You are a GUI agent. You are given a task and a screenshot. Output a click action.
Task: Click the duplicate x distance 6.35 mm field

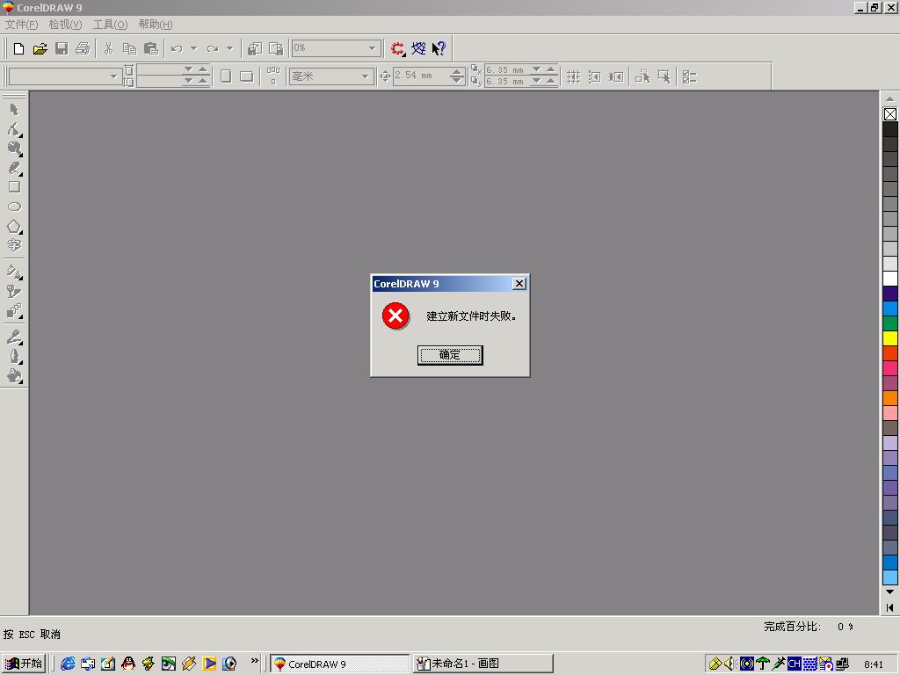coord(506,69)
